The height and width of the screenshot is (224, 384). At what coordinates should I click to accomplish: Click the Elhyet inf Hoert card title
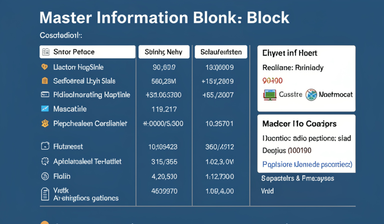coord(290,53)
